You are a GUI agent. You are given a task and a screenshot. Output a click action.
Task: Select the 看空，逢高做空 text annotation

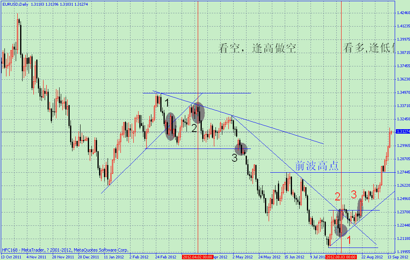click(257, 48)
